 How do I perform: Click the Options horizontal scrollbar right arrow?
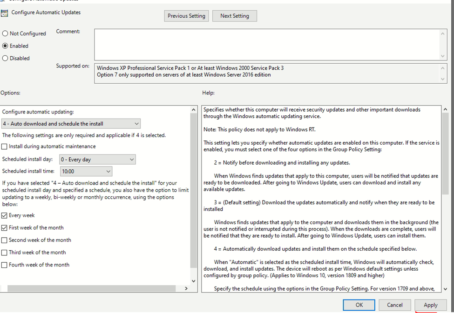[186, 288]
